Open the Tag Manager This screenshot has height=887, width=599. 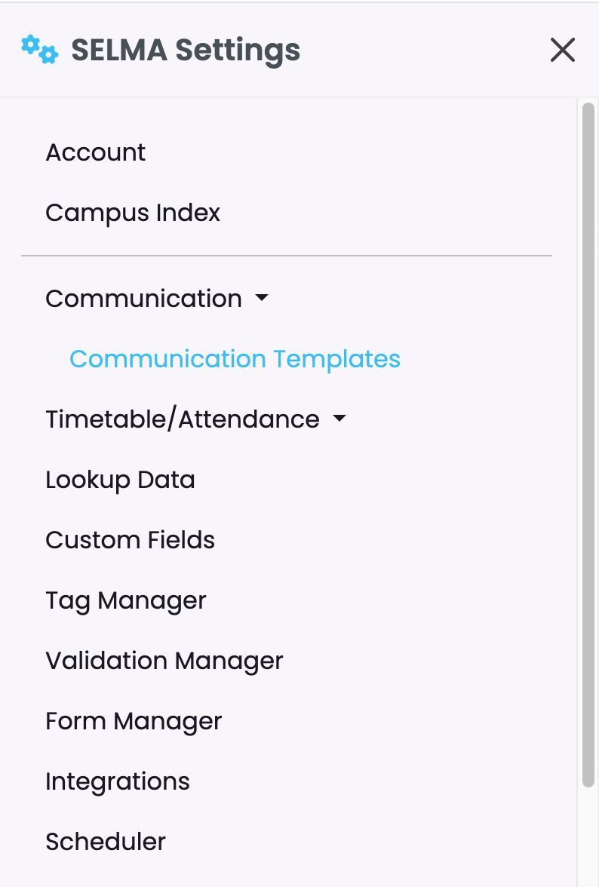(x=126, y=600)
